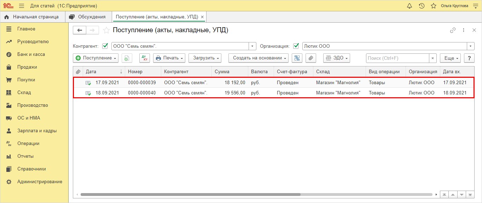482x203 pixels.
Task: Open attached files paperclip icon
Action: pyautogui.click(x=310, y=58)
